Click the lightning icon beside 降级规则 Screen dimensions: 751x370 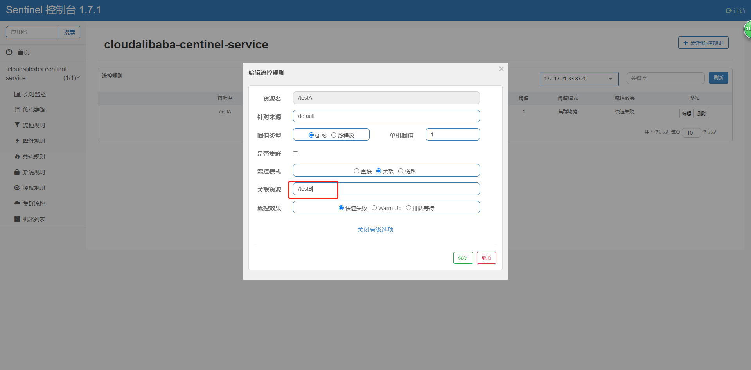point(17,141)
